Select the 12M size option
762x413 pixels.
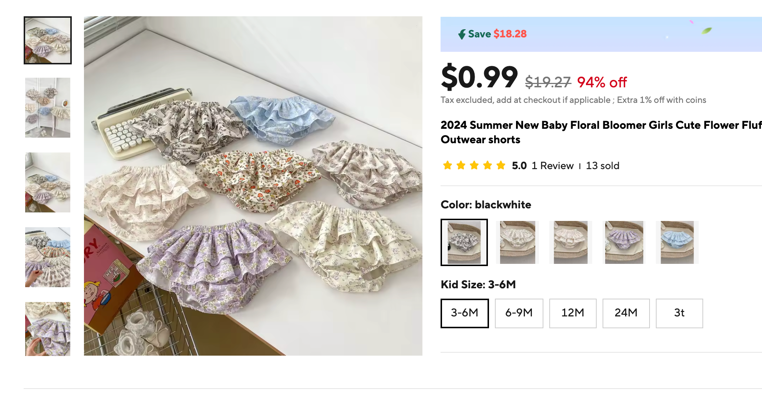click(x=573, y=313)
